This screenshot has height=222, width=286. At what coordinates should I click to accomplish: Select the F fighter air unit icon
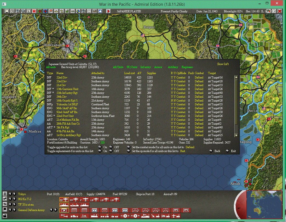point(84,200)
